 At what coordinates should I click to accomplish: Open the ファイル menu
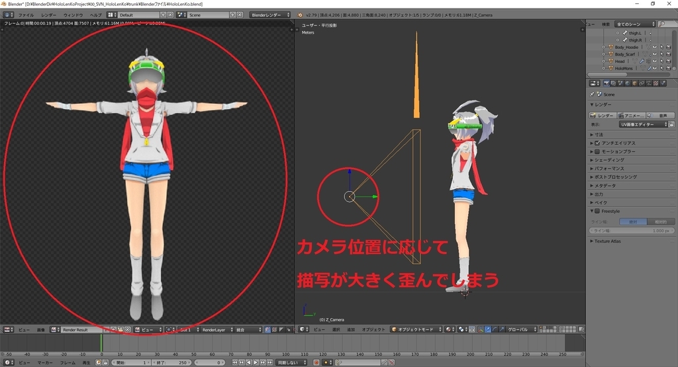coord(26,15)
